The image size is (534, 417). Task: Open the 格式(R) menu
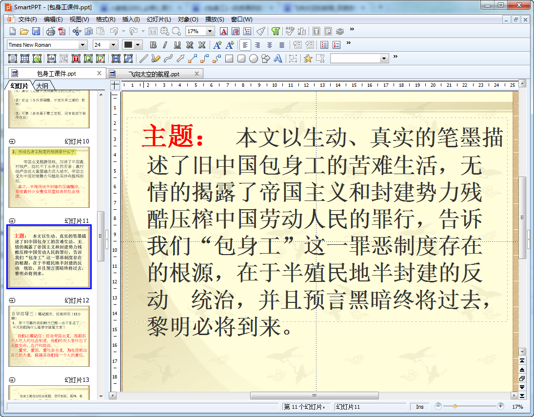tap(105, 20)
